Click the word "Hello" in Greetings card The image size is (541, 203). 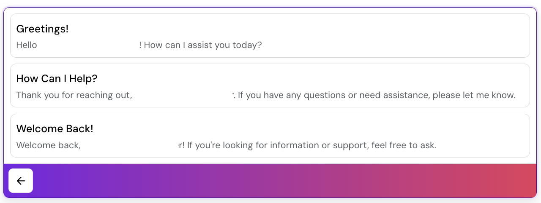(27, 45)
